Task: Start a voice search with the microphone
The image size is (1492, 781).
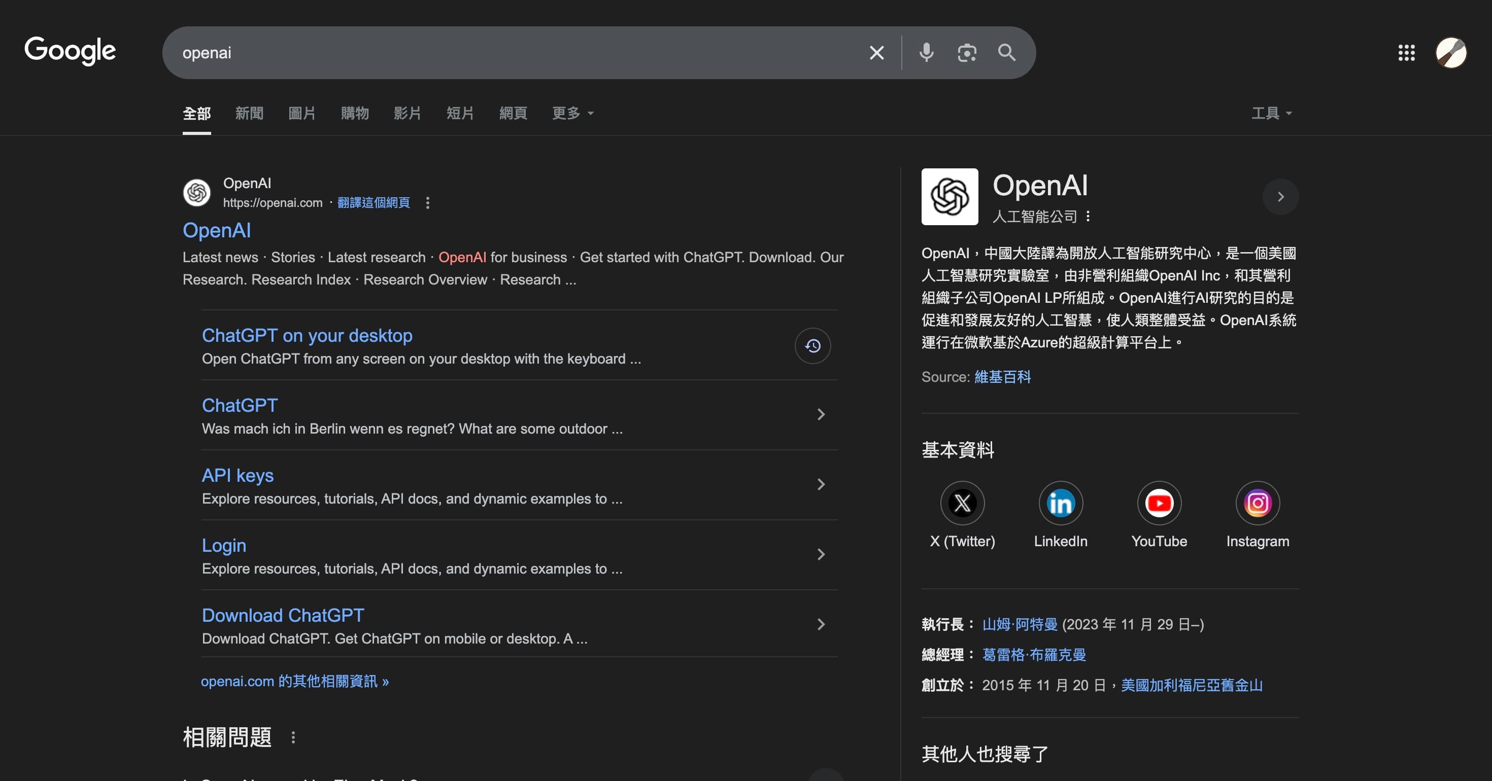Action: 926,53
